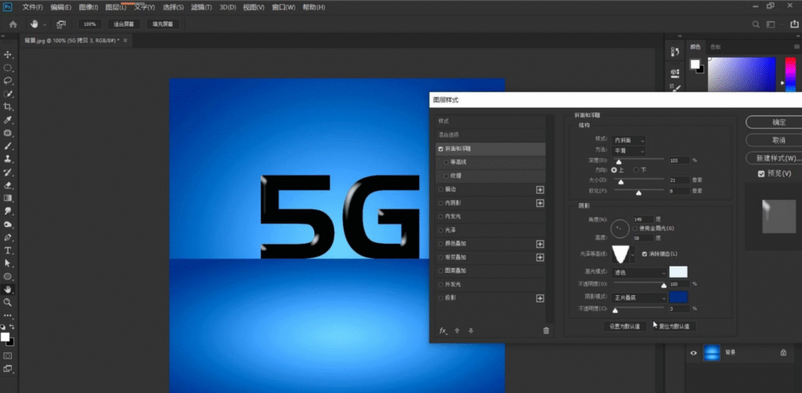
Task: Toggle the 预览 preview checkbox
Action: [761, 174]
